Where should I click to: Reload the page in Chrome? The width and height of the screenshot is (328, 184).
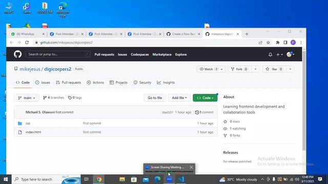27,42
